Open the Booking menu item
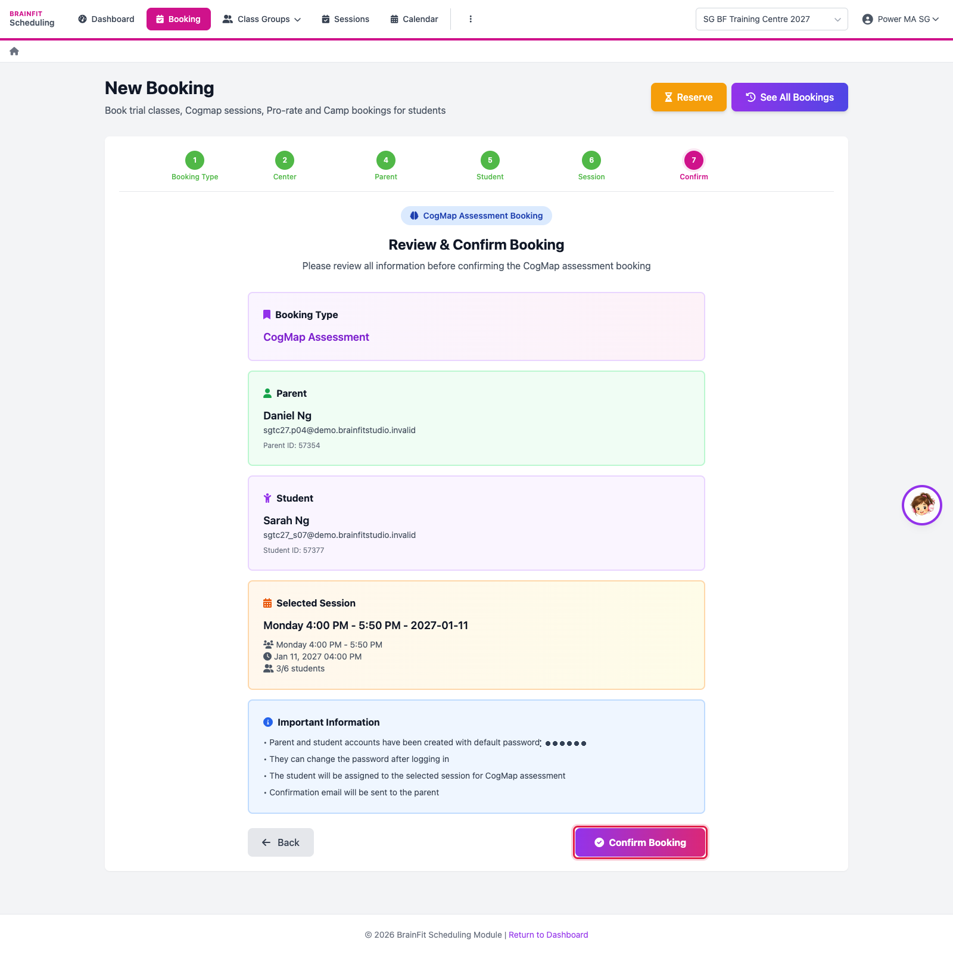 (x=179, y=19)
